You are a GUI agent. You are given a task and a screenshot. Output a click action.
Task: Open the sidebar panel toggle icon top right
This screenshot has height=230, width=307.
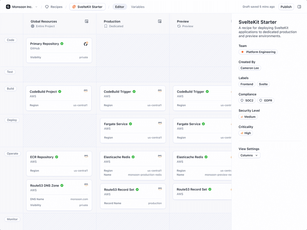299,7
